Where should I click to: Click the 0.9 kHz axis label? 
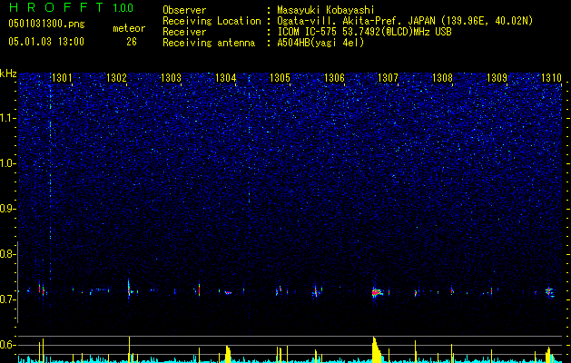(7, 209)
